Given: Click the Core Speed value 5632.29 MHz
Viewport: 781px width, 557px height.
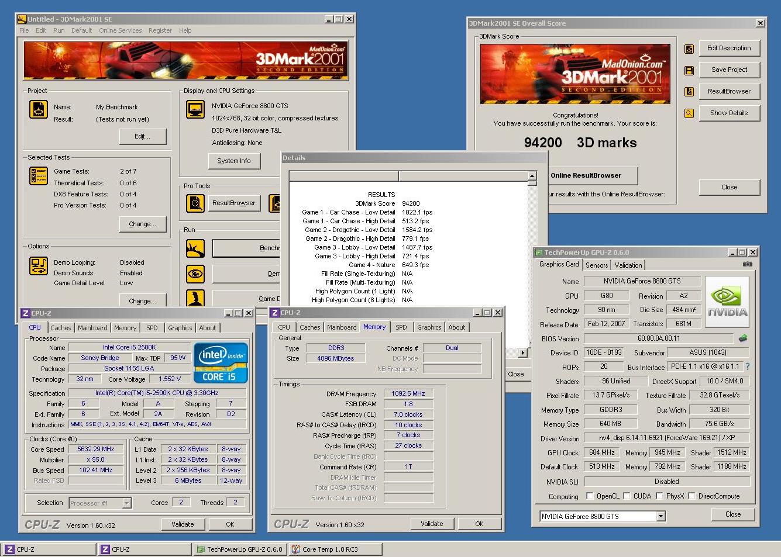Looking at the screenshot, I should pyautogui.click(x=96, y=449).
